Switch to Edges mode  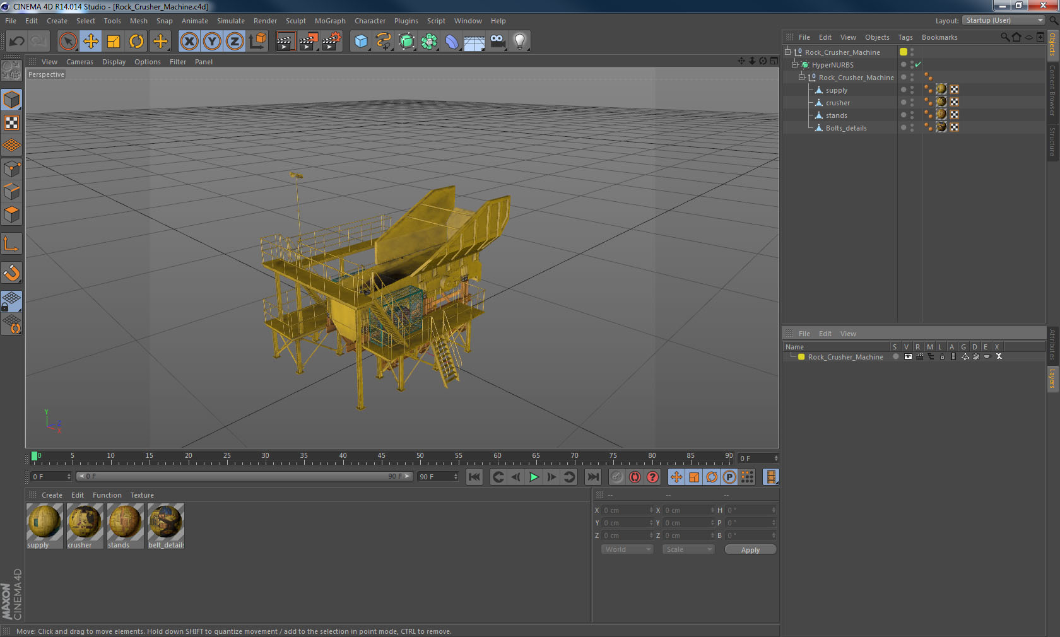(11, 191)
